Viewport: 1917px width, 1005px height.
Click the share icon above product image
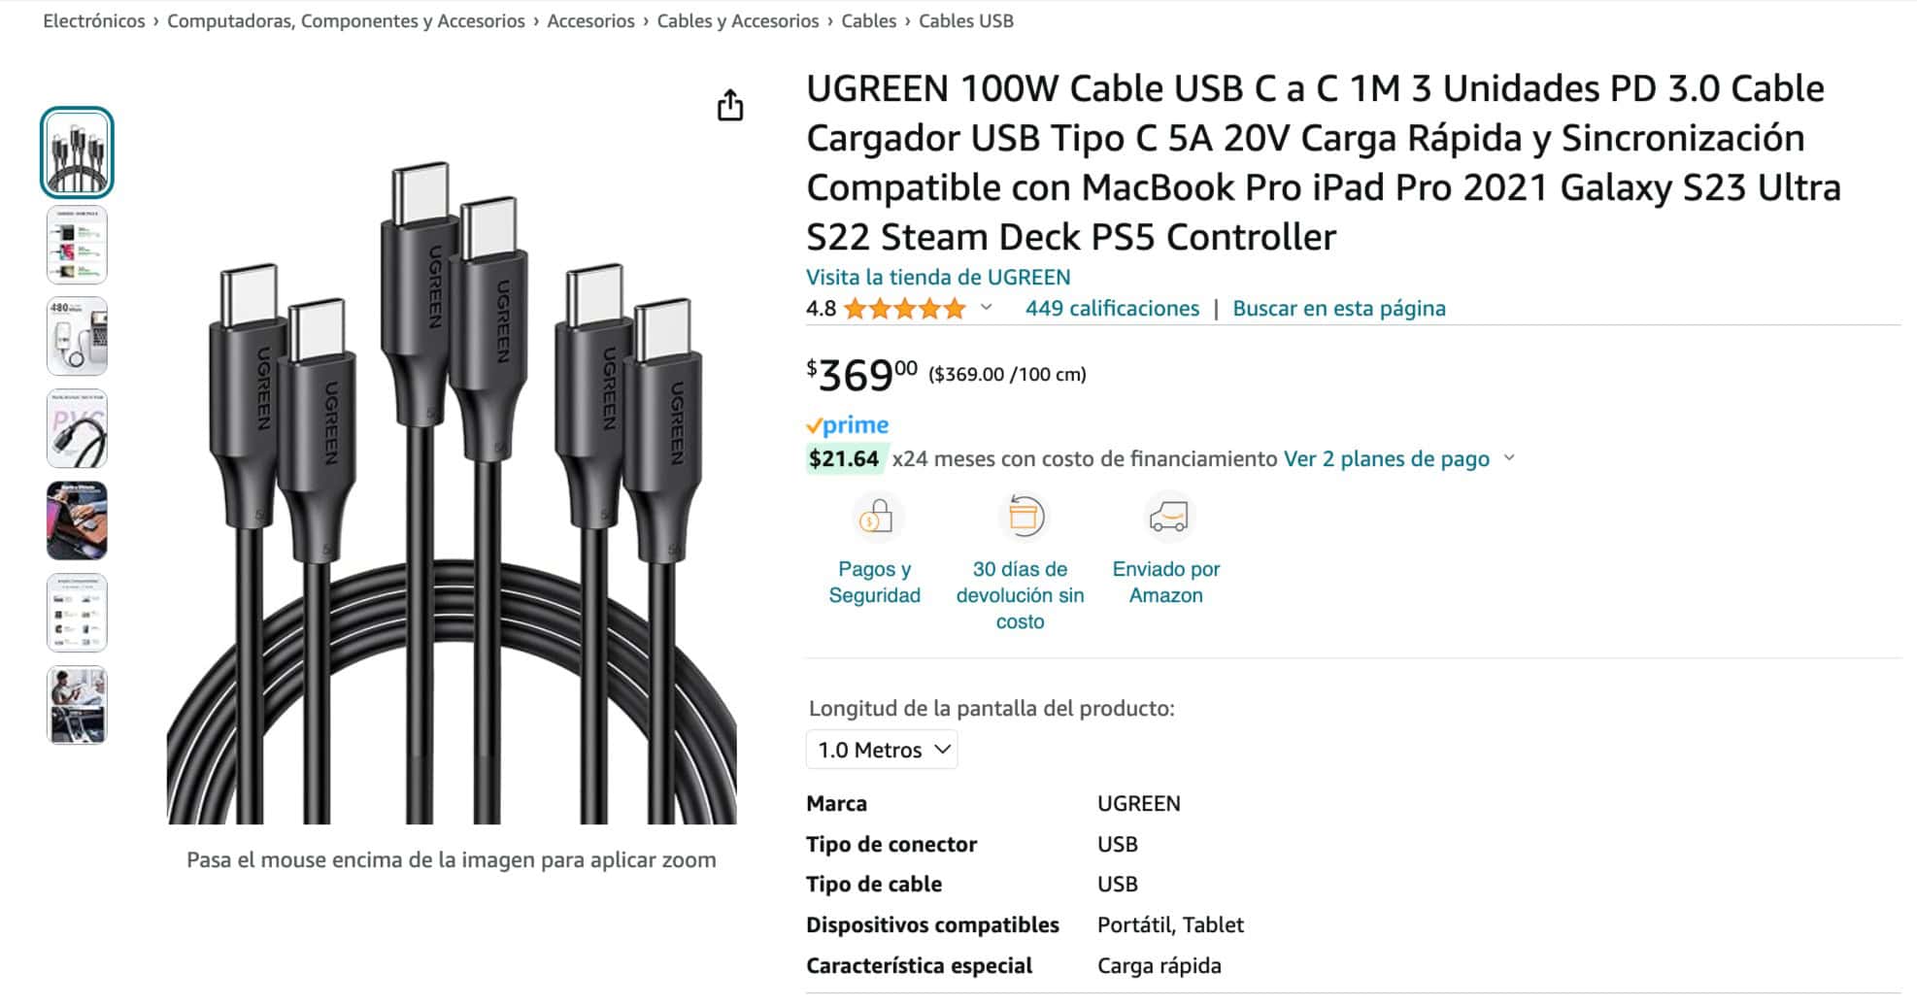(x=730, y=105)
